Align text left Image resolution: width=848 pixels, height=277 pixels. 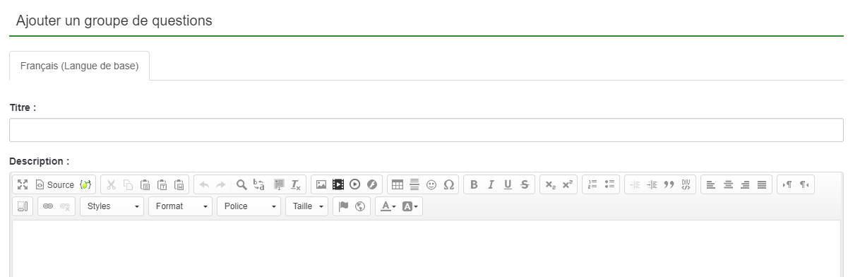711,185
